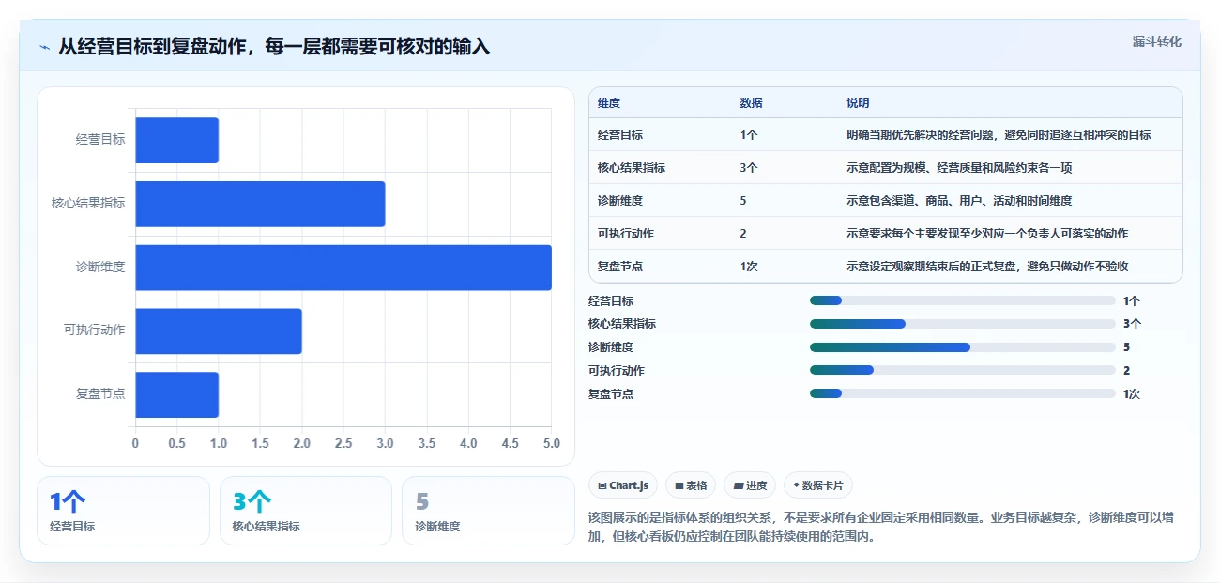1220x583 pixels.
Task: Click the 3个 value in the table's 核心结果指标 row
Action: 749,168
